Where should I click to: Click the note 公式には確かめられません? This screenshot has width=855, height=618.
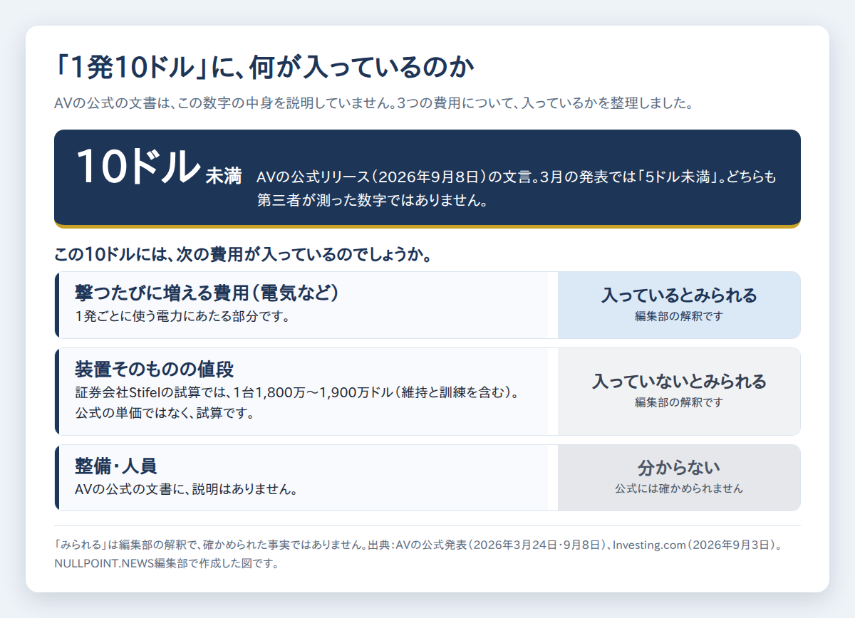[679, 489]
